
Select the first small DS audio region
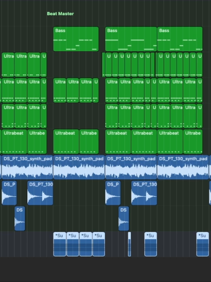(x=20, y=218)
